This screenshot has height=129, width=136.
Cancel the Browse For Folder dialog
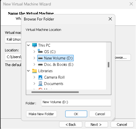tap(100, 114)
